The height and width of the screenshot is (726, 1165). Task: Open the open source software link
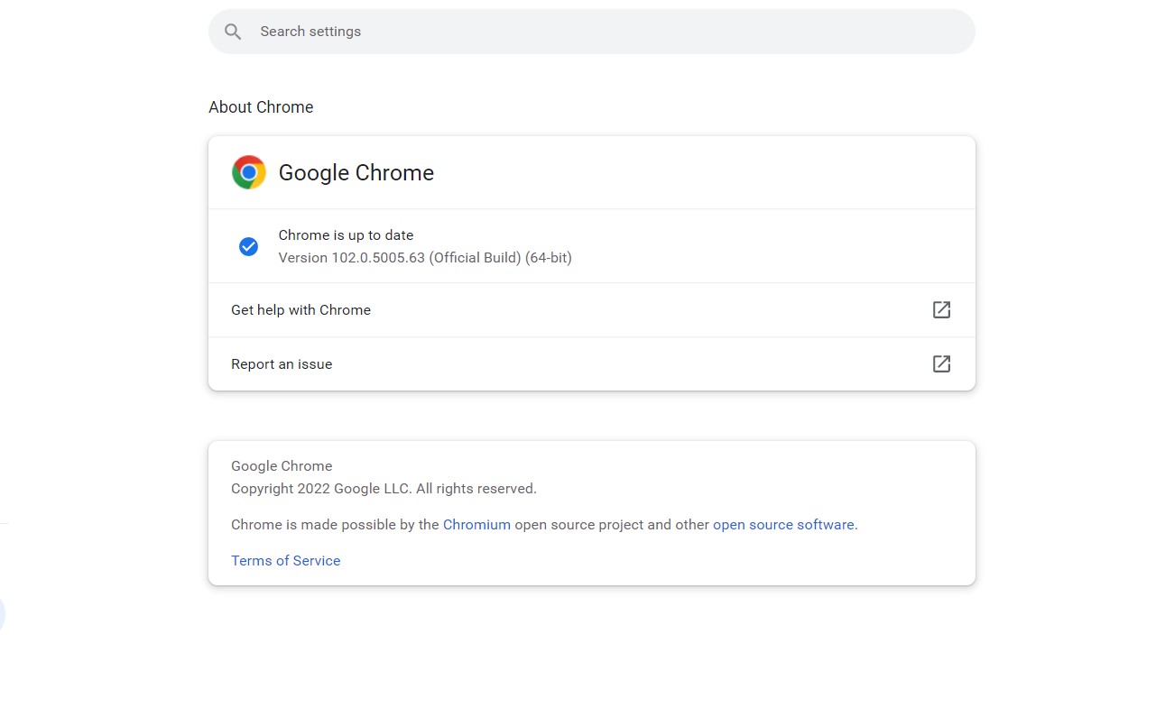(783, 524)
